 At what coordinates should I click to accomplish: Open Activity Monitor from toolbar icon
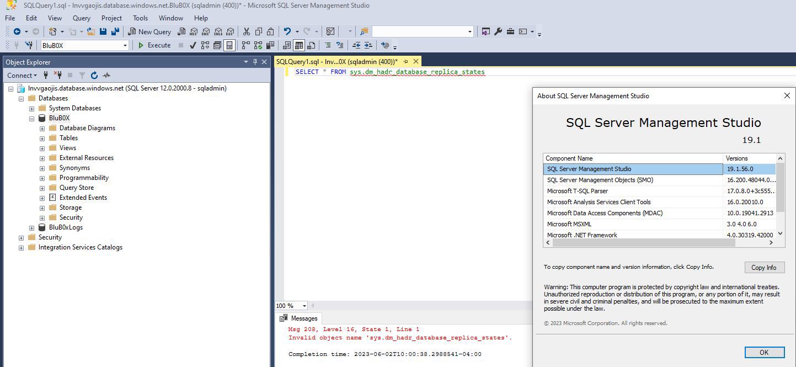[330, 31]
